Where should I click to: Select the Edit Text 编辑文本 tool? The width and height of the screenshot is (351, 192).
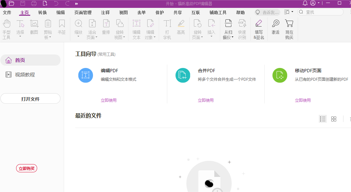[136, 29]
